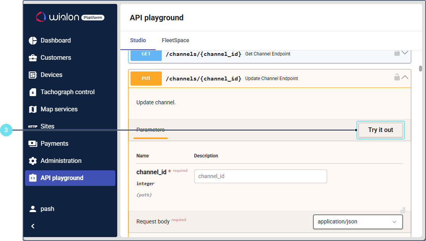Screen dimensions: 426x241
Task: Collapse the sidebar with the left arrow
Action: tap(33, 226)
